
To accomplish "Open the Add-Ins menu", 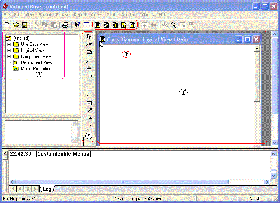I will coord(128,15).
